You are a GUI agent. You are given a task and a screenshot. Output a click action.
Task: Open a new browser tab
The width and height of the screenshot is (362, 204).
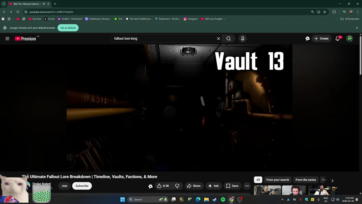pyautogui.click(x=55, y=4)
